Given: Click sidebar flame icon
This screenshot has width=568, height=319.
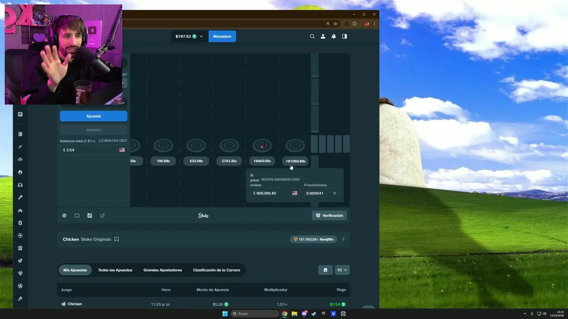Looking at the screenshot, I should 20,172.
